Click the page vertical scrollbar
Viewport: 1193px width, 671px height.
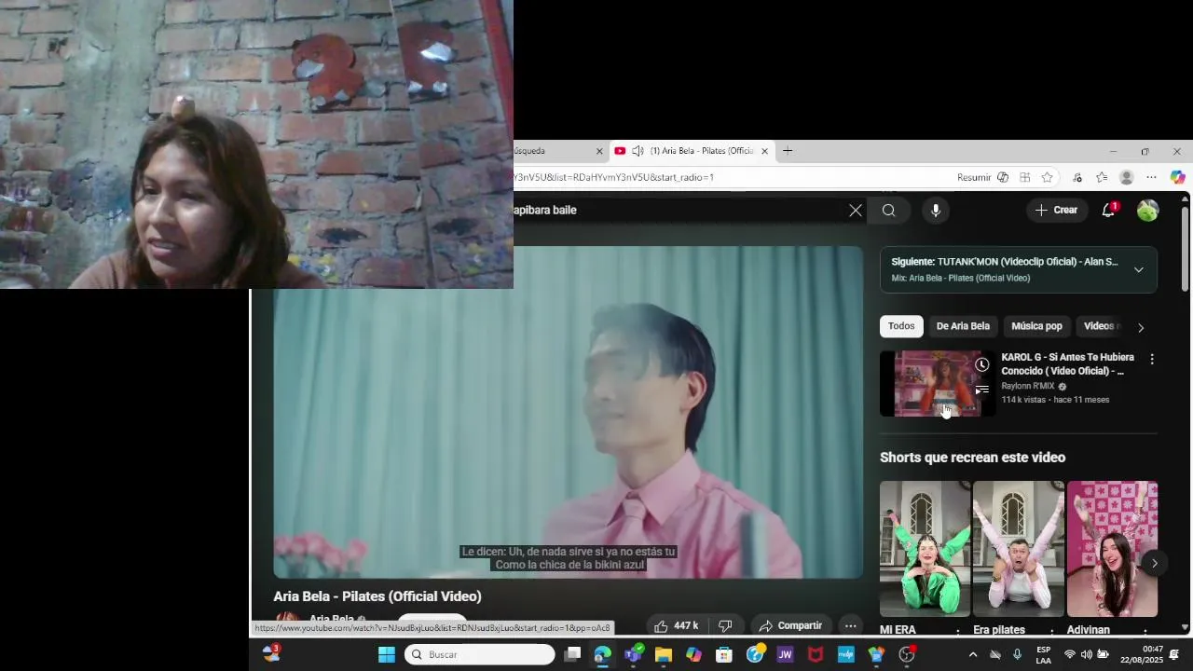point(1185,250)
